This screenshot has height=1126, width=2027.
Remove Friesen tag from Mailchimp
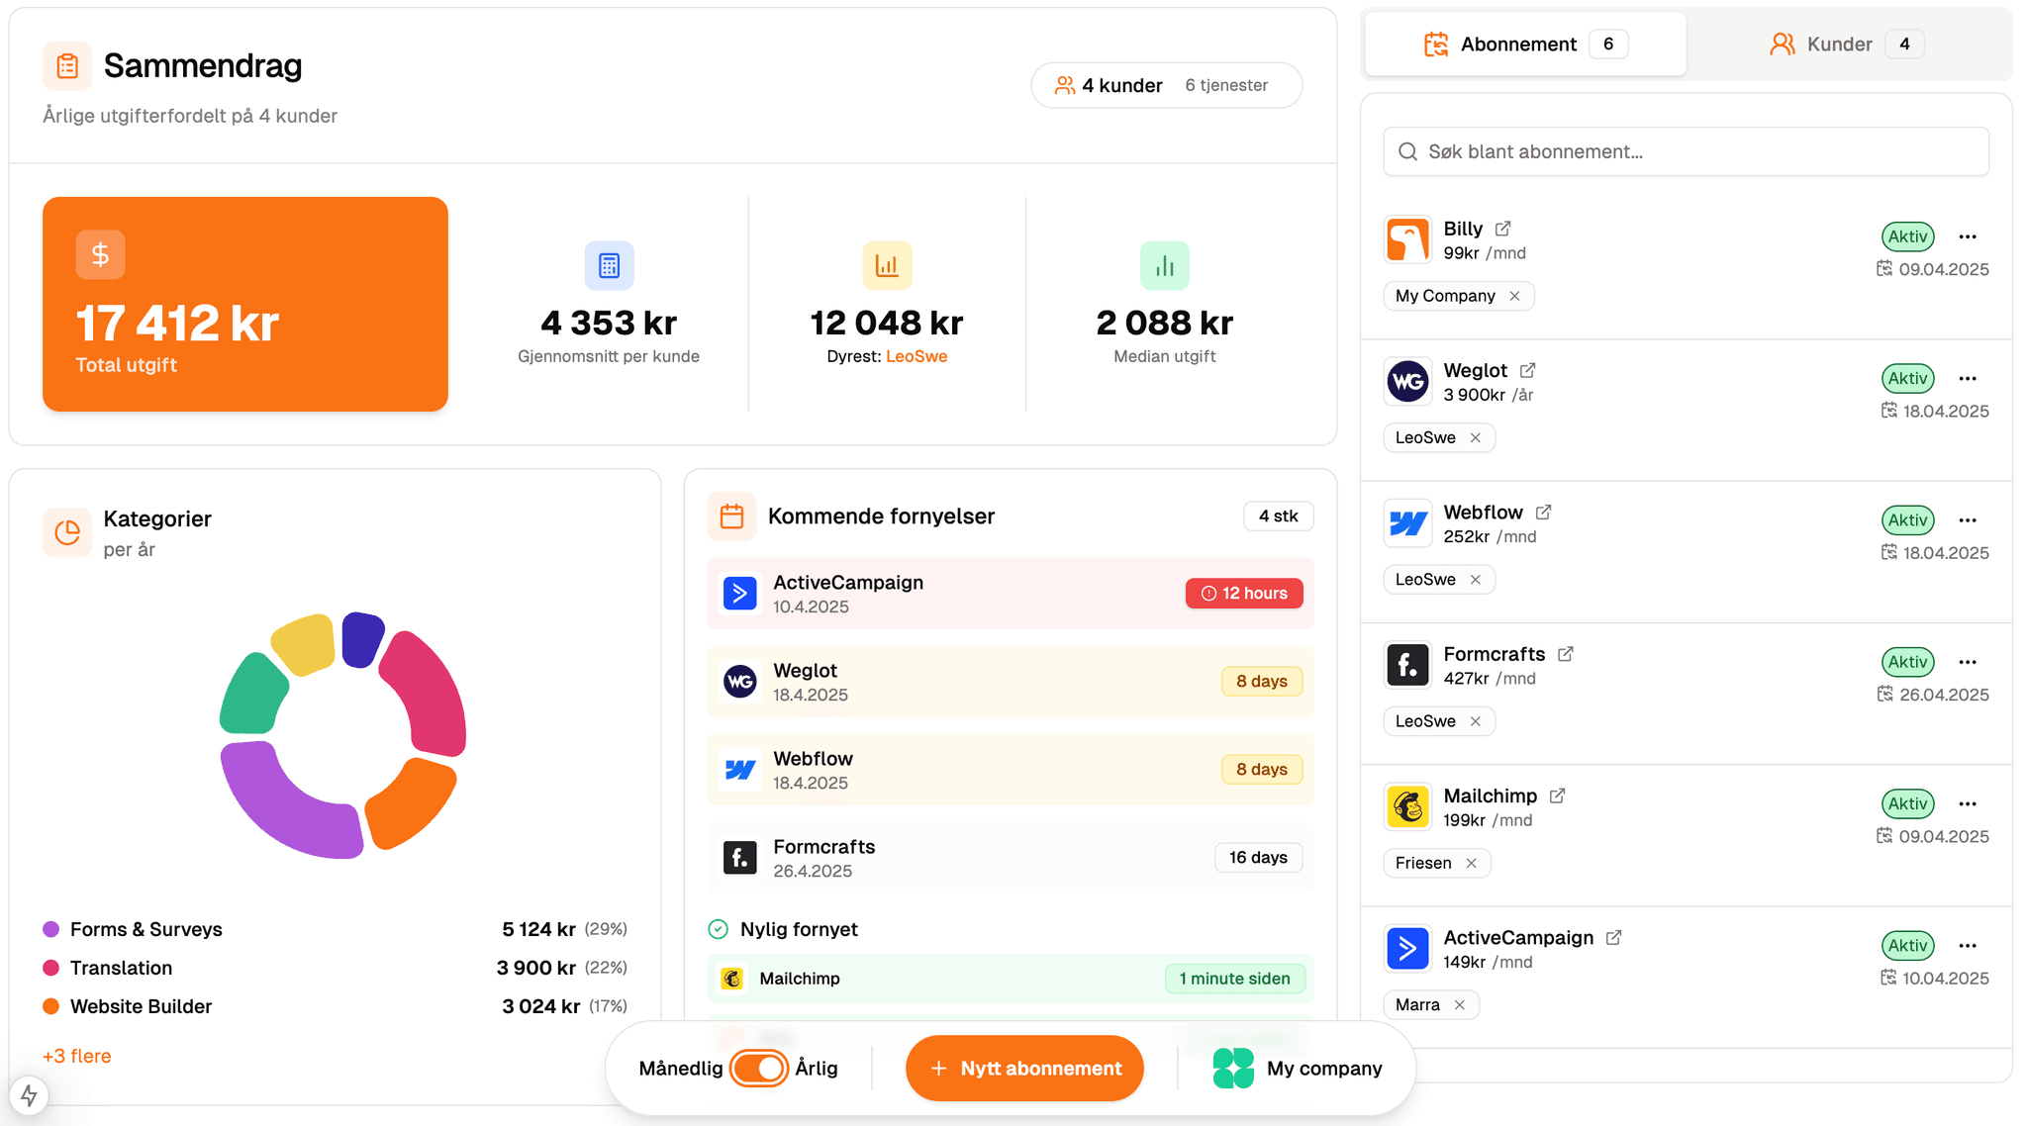tap(1472, 863)
